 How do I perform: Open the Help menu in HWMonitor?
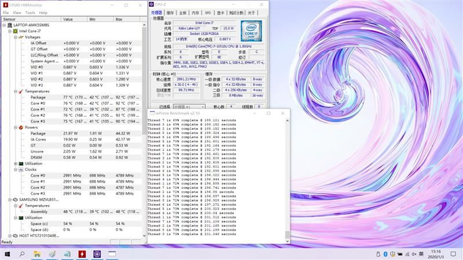43,13
